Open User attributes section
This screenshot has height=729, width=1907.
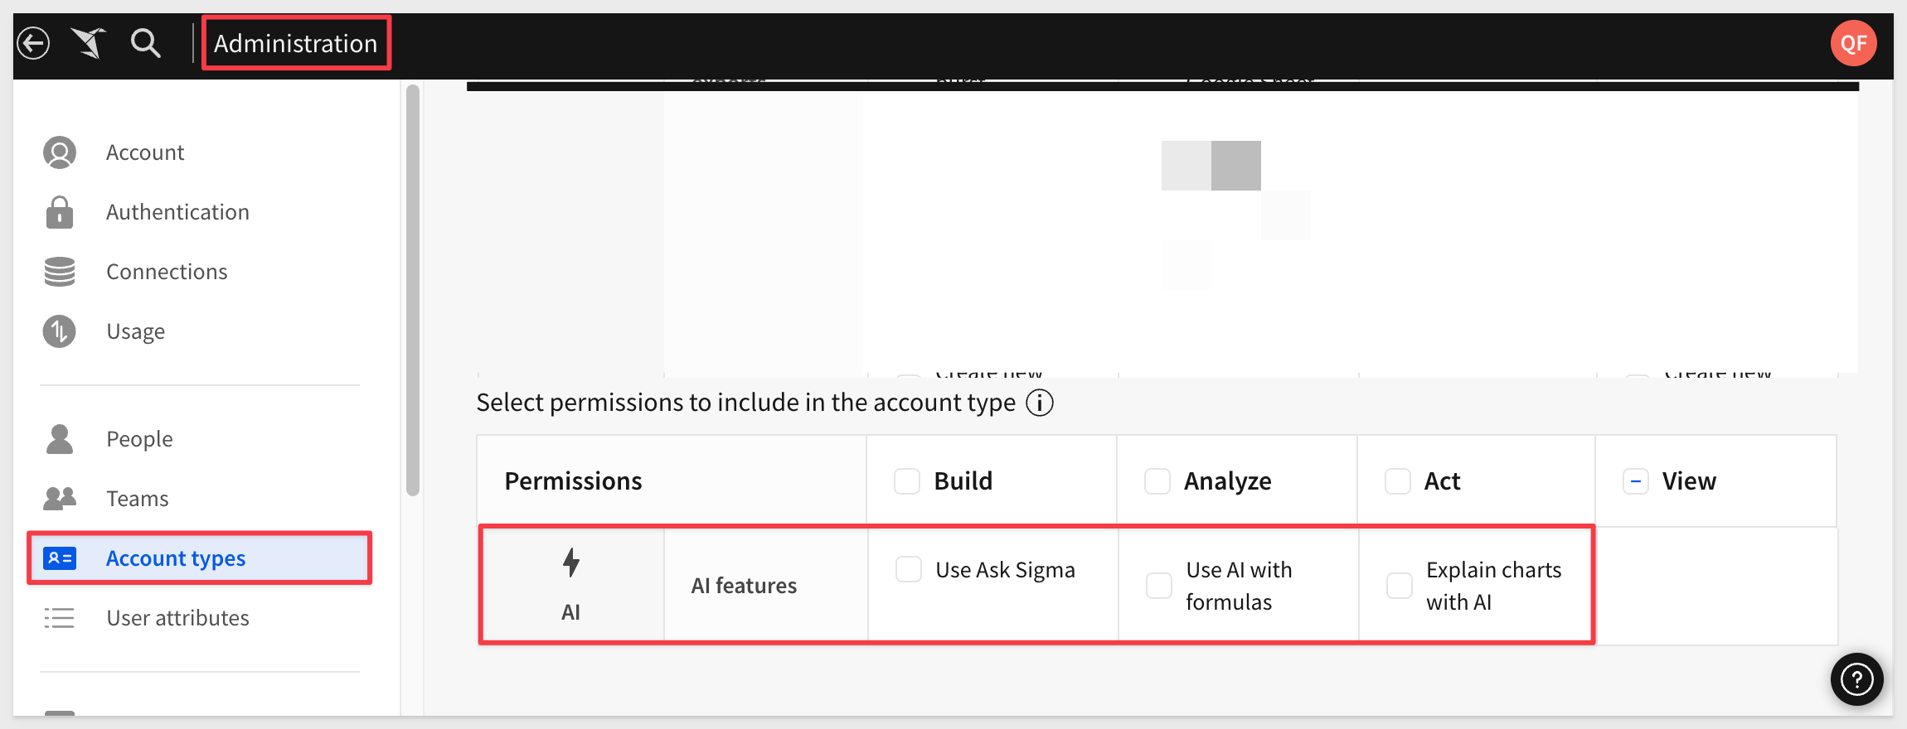(x=177, y=618)
